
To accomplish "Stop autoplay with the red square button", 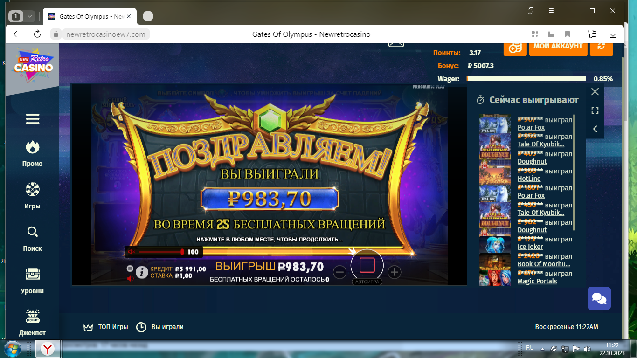I will [367, 265].
